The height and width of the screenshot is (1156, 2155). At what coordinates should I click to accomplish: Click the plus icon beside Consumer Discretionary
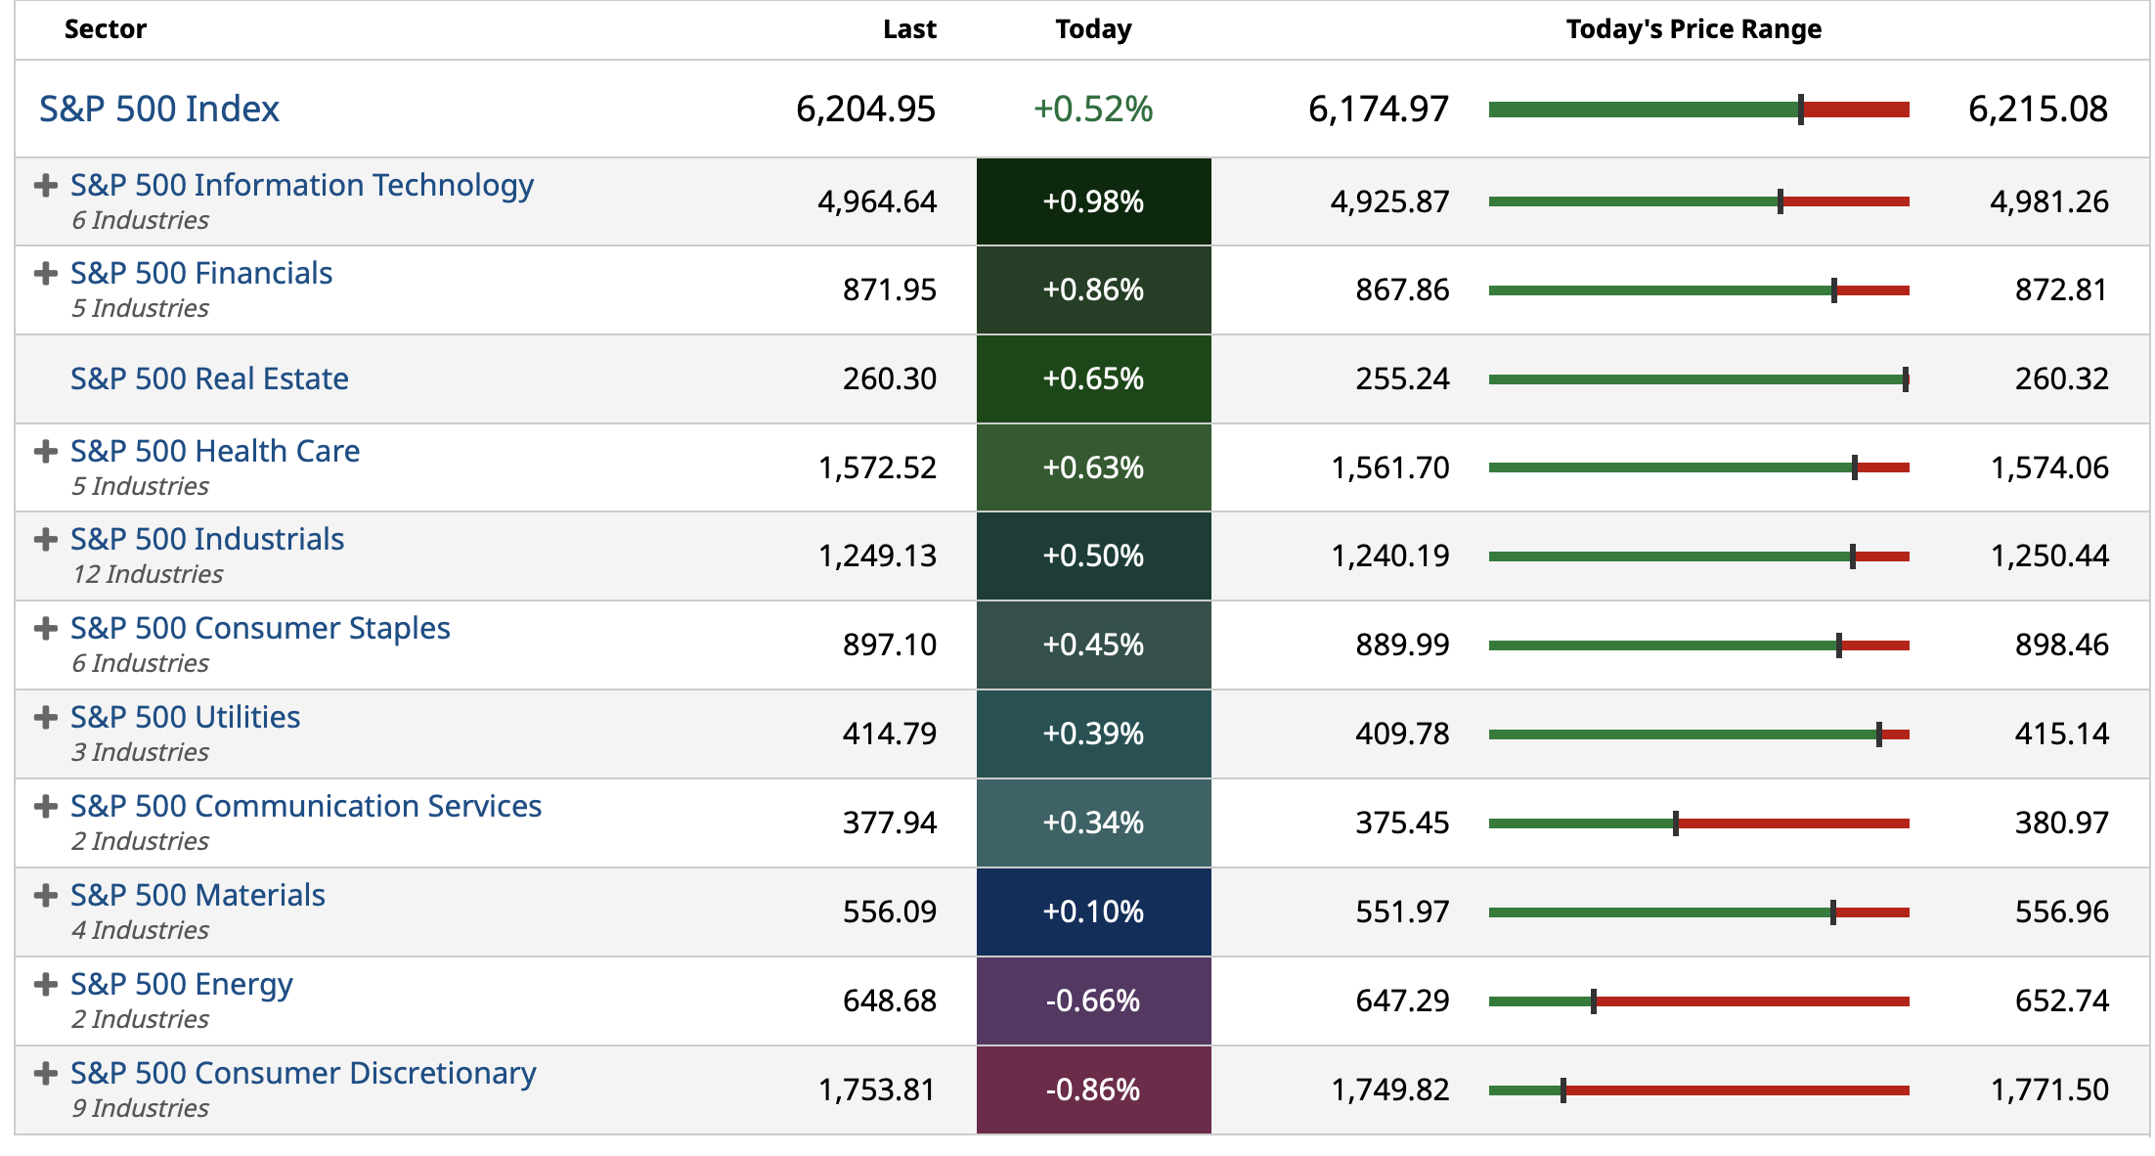click(x=45, y=1074)
